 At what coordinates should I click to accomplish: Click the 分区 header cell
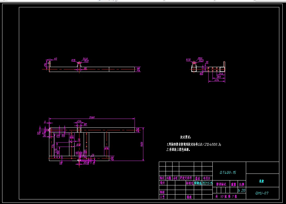[176, 178]
